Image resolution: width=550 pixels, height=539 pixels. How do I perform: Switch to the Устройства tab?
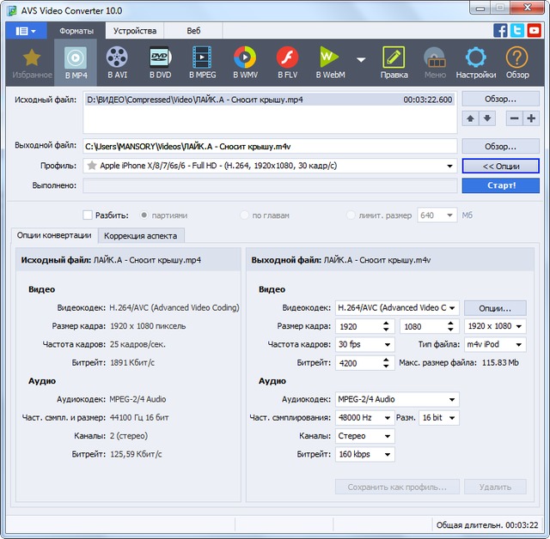(x=135, y=31)
